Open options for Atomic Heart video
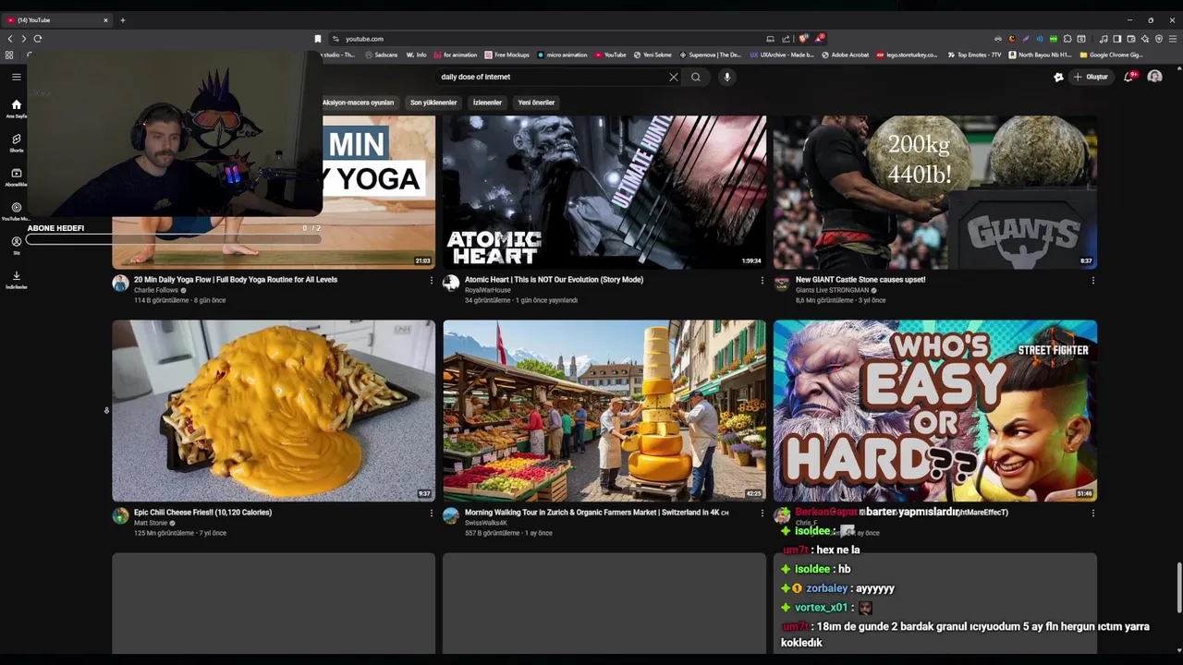 click(x=762, y=280)
